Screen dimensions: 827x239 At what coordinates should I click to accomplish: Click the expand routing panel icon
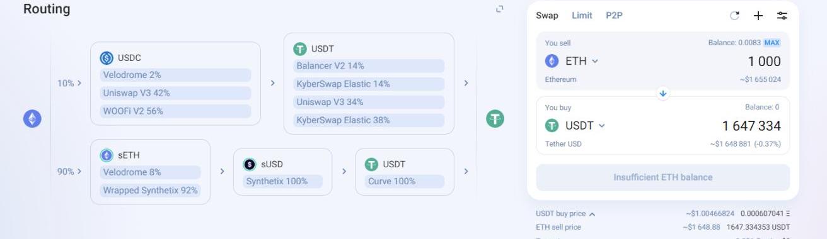500,9
